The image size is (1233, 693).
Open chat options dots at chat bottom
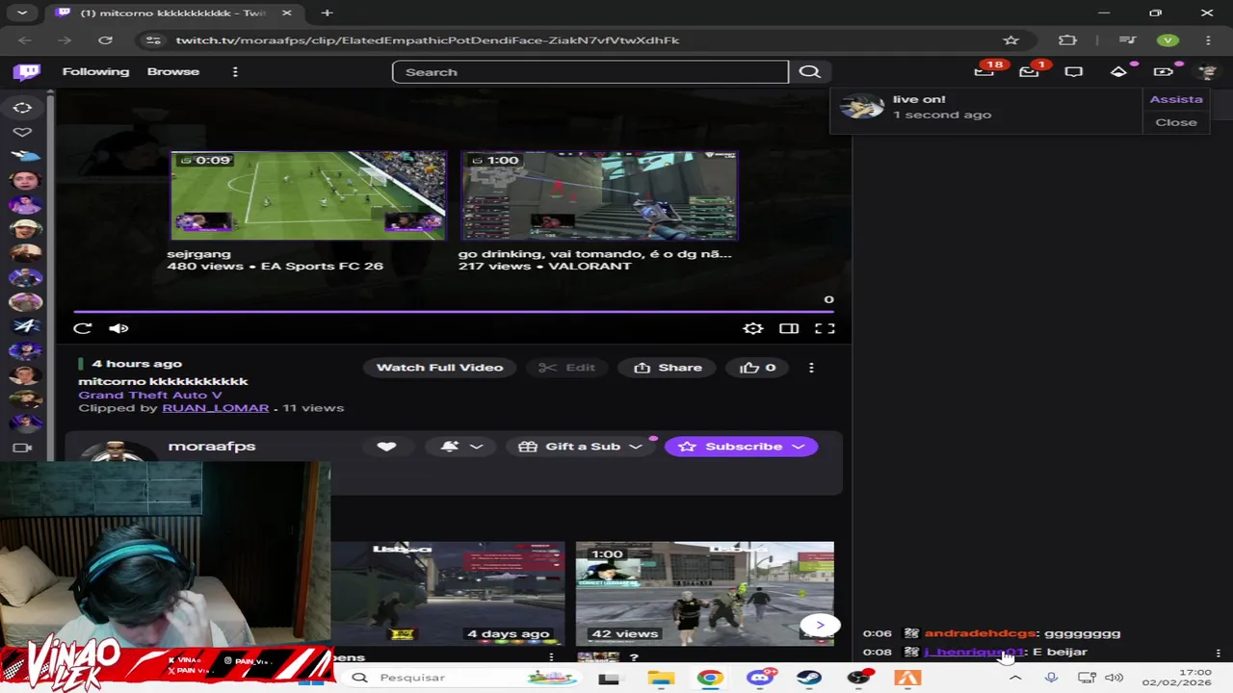coord(1218,653)
